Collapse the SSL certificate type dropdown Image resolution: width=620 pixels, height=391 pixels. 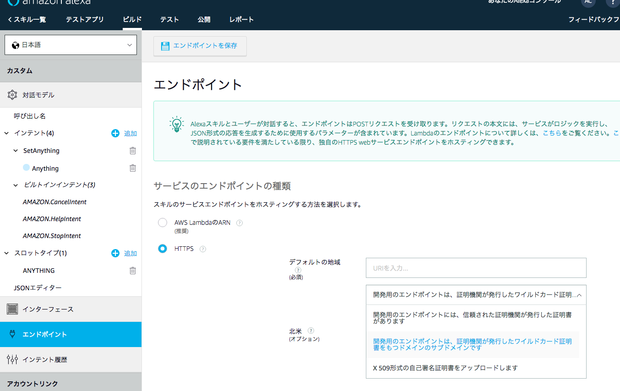476,295
